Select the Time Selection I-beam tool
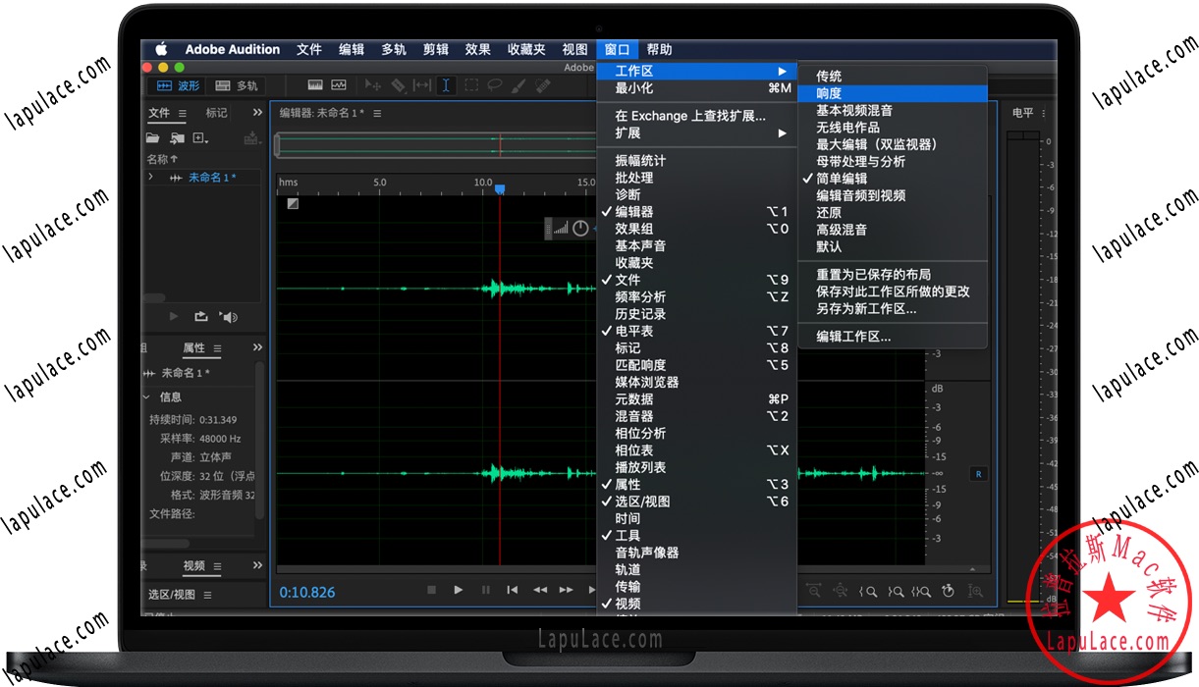The width and height of the screenshot is (1199, 687). click(446, 85)
